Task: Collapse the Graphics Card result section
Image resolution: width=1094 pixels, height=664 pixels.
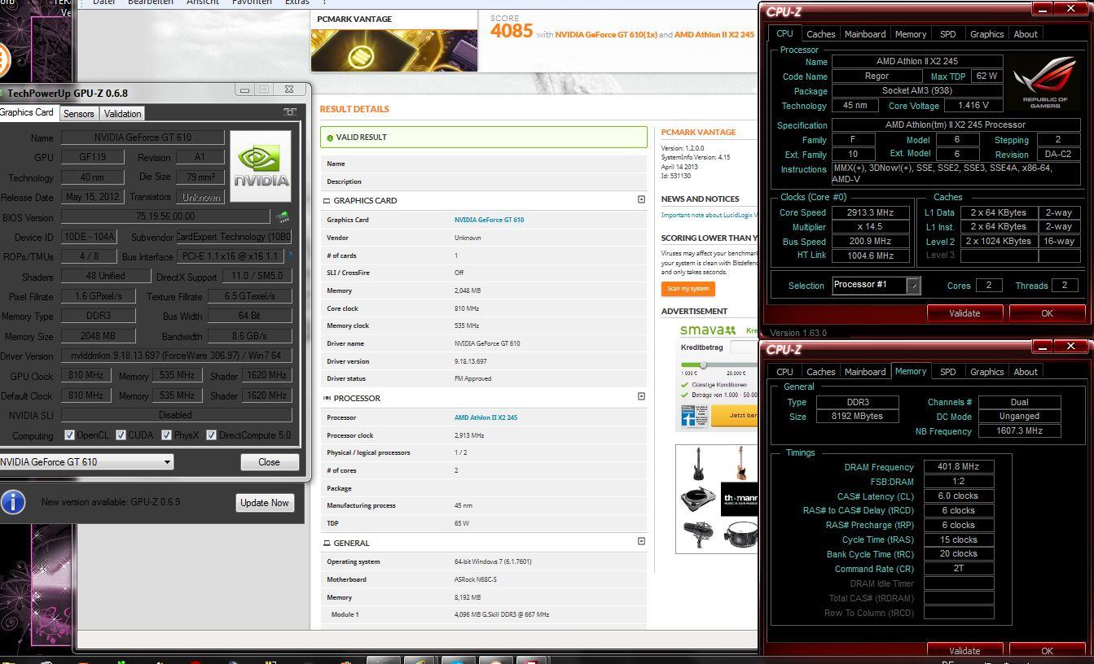Action: (x=641, y=199)
